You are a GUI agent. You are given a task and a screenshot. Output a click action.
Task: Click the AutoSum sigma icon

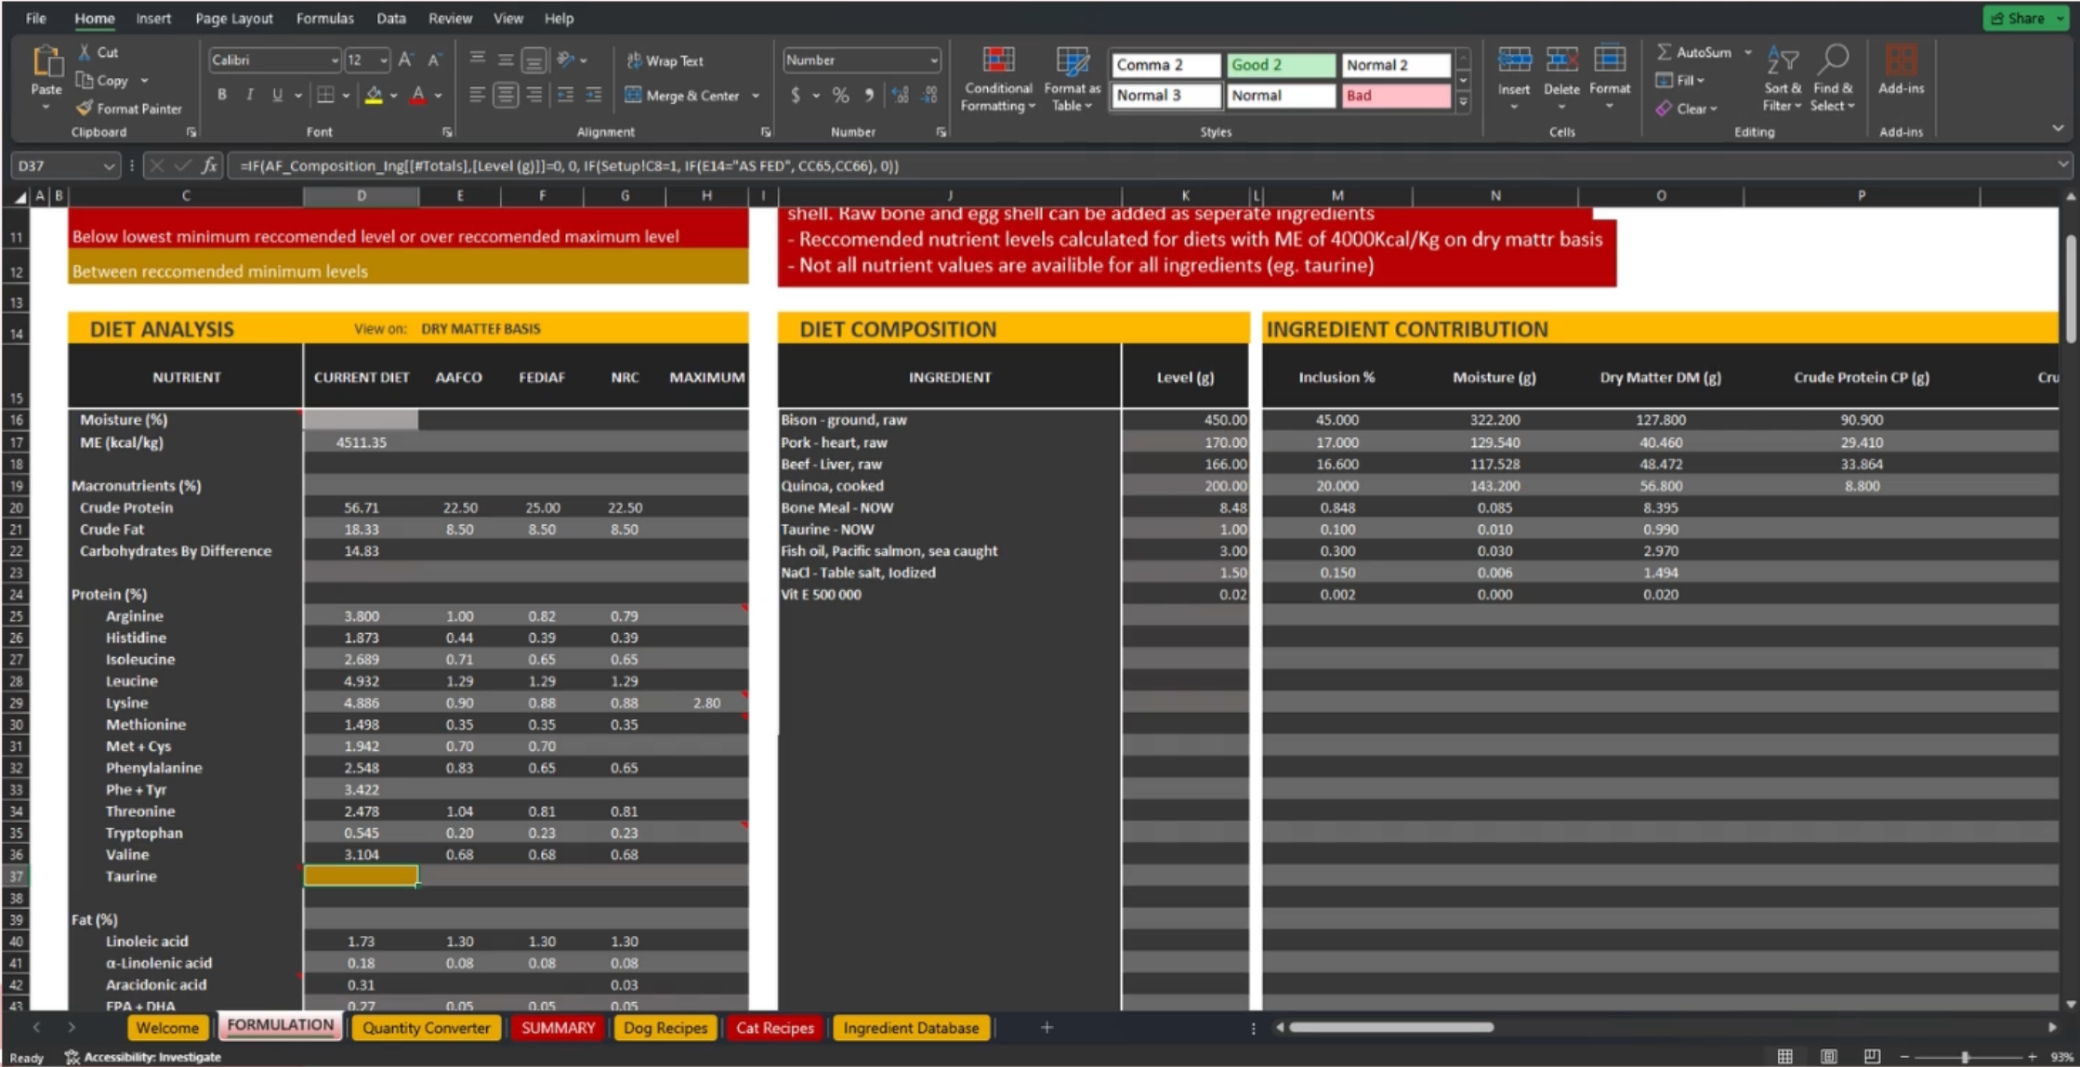coord(1664,52)
